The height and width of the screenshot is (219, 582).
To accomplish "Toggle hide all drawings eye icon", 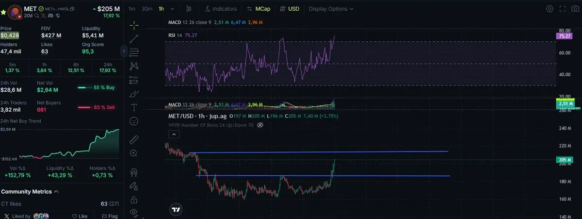I will (134, 212).
